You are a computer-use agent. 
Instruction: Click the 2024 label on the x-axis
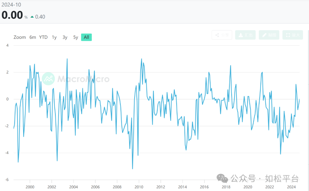coord(291,187)
